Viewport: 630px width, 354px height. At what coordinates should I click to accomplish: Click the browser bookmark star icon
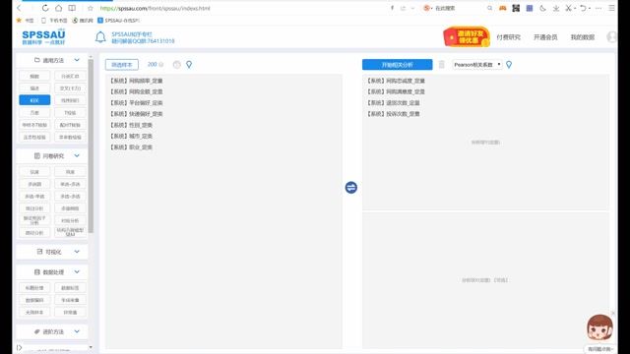point(91,8)
